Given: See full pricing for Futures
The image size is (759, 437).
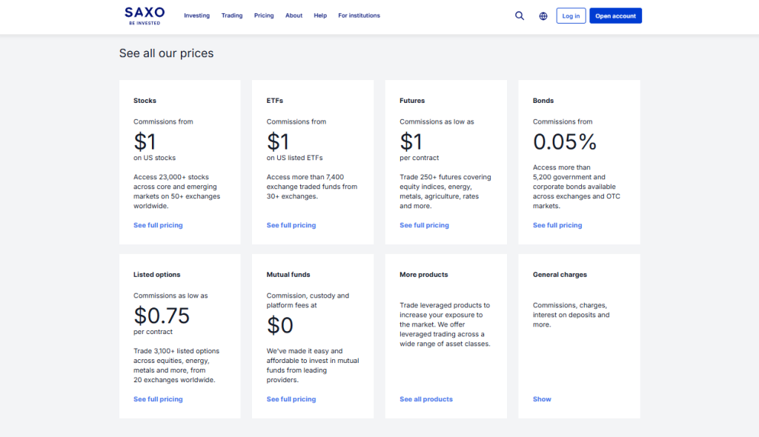Looking at the screenshot, I should pos(424,225).
